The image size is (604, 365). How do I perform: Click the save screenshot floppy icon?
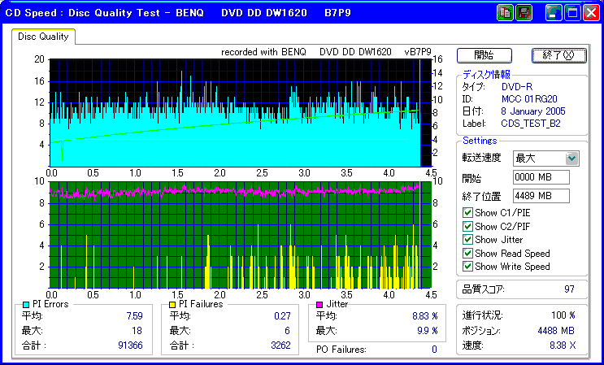[x=524, y=13]
